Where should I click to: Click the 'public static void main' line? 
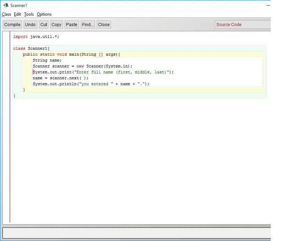pyautogui.click(x=71, y=54)
